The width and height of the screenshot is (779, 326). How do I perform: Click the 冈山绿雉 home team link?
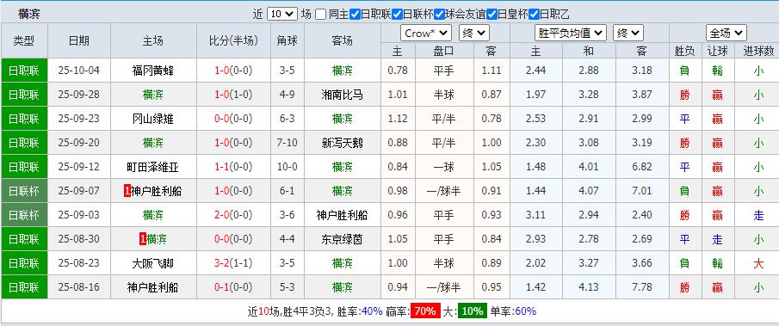153,119
